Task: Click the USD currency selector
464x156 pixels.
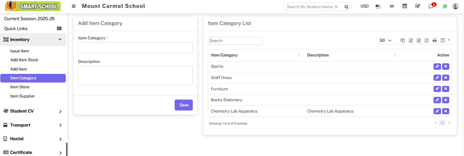Action: (365, 6)
